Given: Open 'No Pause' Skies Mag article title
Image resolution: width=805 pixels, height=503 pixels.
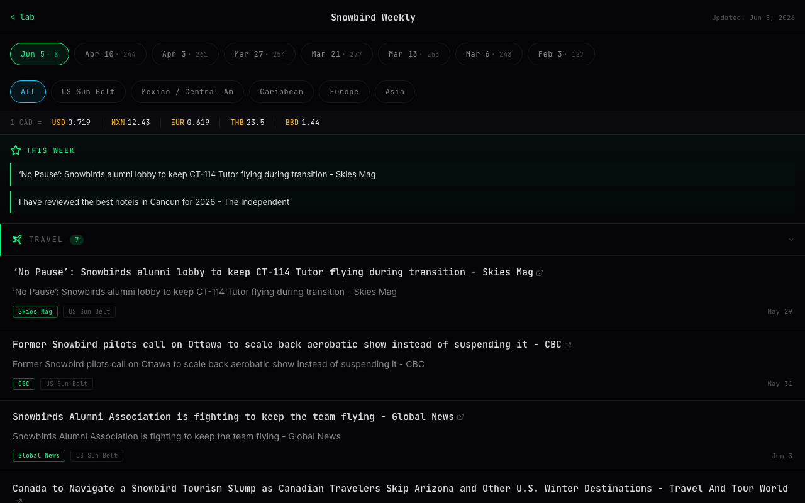Looking at the screenshot, I should (273, 272).
